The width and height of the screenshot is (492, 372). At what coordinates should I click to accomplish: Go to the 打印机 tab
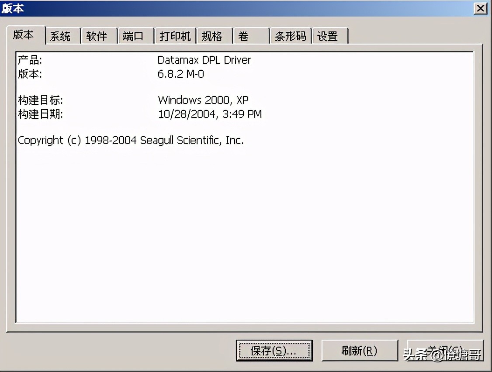coord(175,36)
